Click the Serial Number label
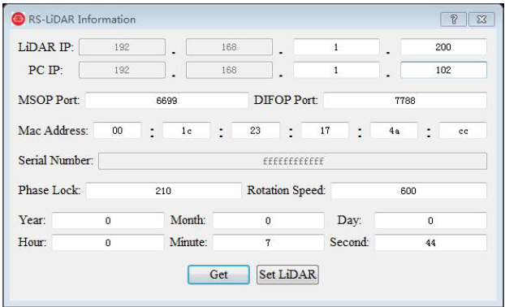The image size is (505, 307). tap(56, 161)
